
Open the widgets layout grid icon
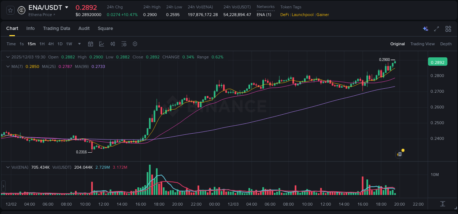(x=448, y=28)
